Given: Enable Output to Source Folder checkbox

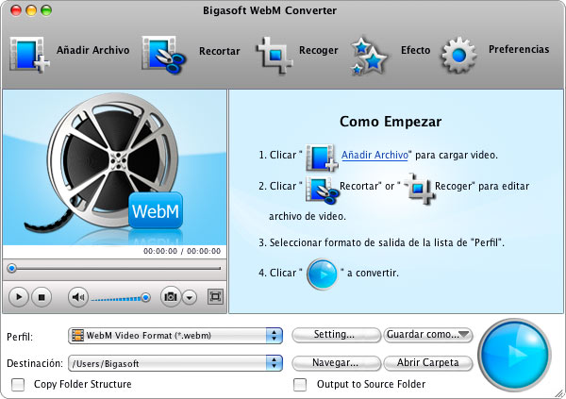Looking at the screenshot, I should [300, 385].
